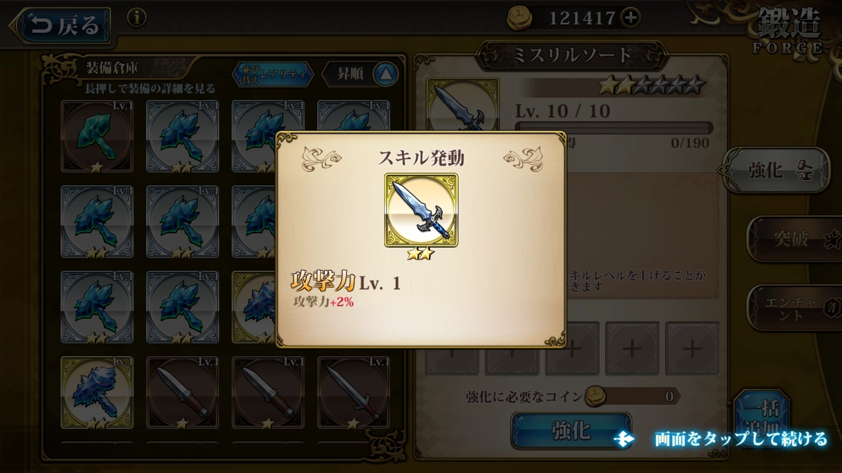Add coins with the plus icon
This screenshot has width=842, height=473.
click(630, 18)
